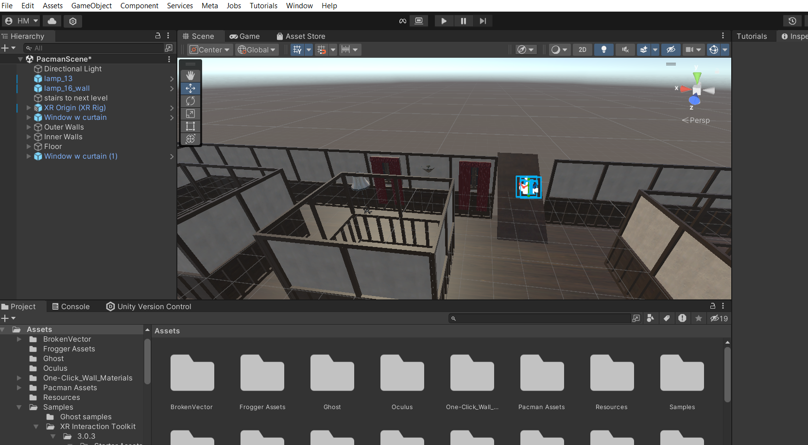The width and height of the screenshot is (808, 445).
Task: Expand the BrokenVector folder tree
Action: tap(19, 339)
